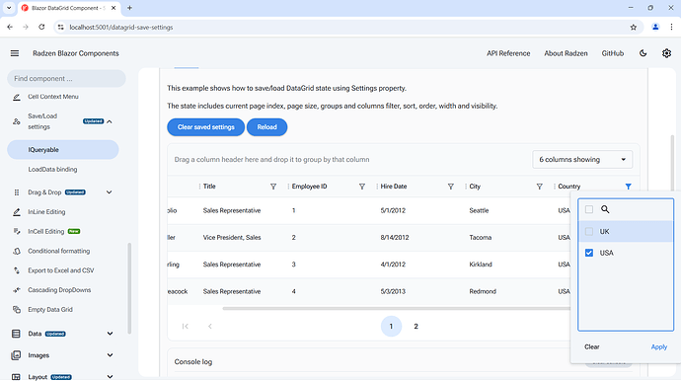Screen dimensions: 681x381
Task: Open the Employee ID column filter icon
Action: click(362, 187)
